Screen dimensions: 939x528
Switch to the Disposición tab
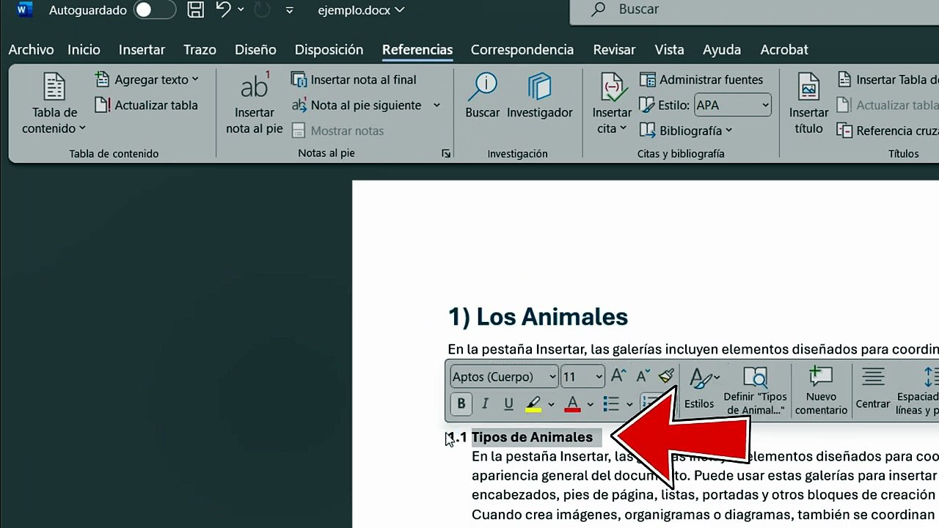(x=329, y=50)
